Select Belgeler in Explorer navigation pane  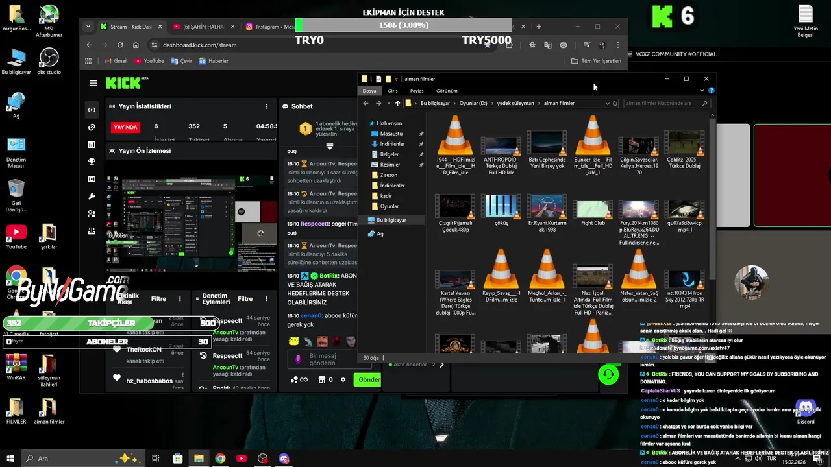click(x=390, y=154)
